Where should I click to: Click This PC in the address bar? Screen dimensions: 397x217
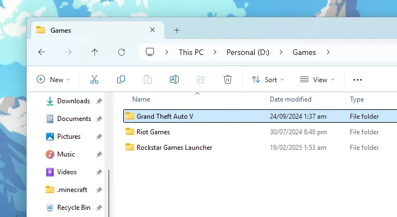tap(191, 52)
